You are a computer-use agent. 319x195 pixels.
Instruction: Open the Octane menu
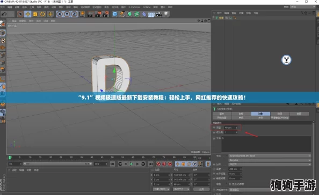[x=147, y=7]
